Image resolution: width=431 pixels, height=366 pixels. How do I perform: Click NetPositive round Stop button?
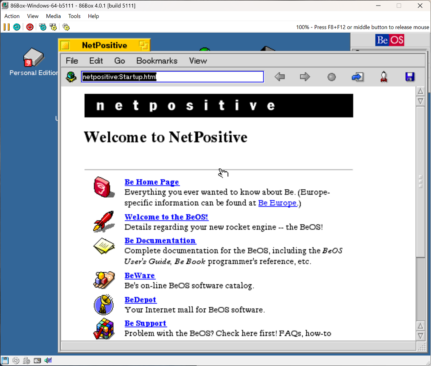pyautogui.click(x=332, y=77)
